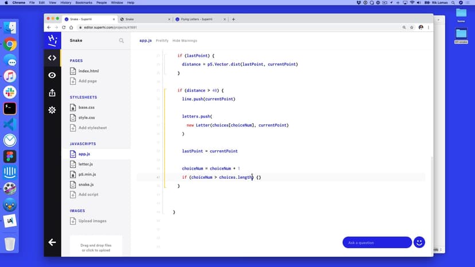Click the Ask a question input field
This screenshot has height=267, width=475.
click(x=376, y=242)
